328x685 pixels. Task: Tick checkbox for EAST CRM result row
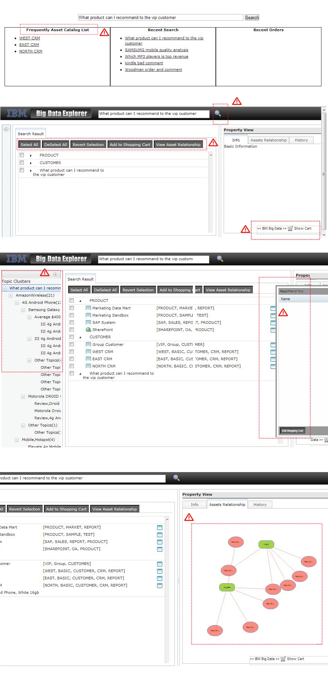point(72,359)
